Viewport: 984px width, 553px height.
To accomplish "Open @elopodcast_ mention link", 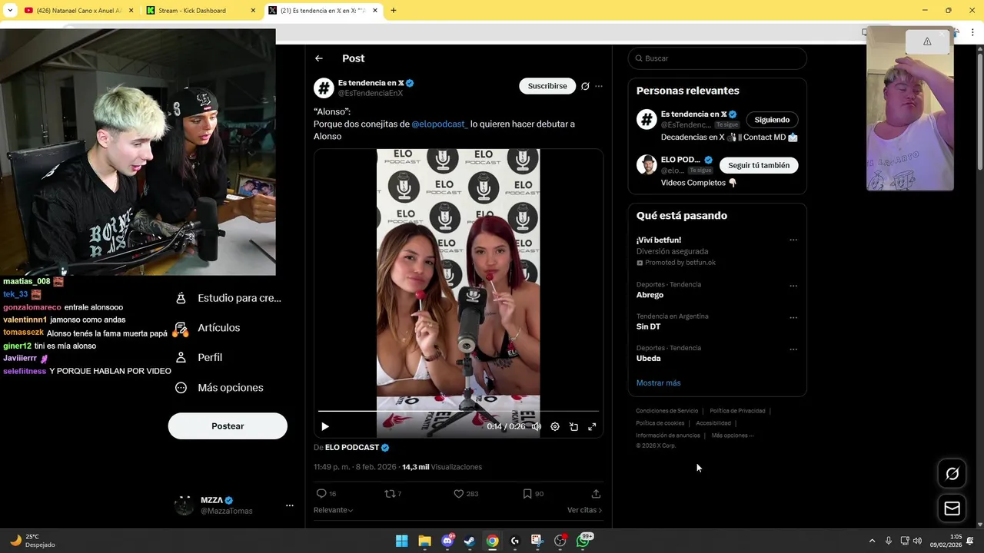I will pyautogui.click(x=439, y=124).
